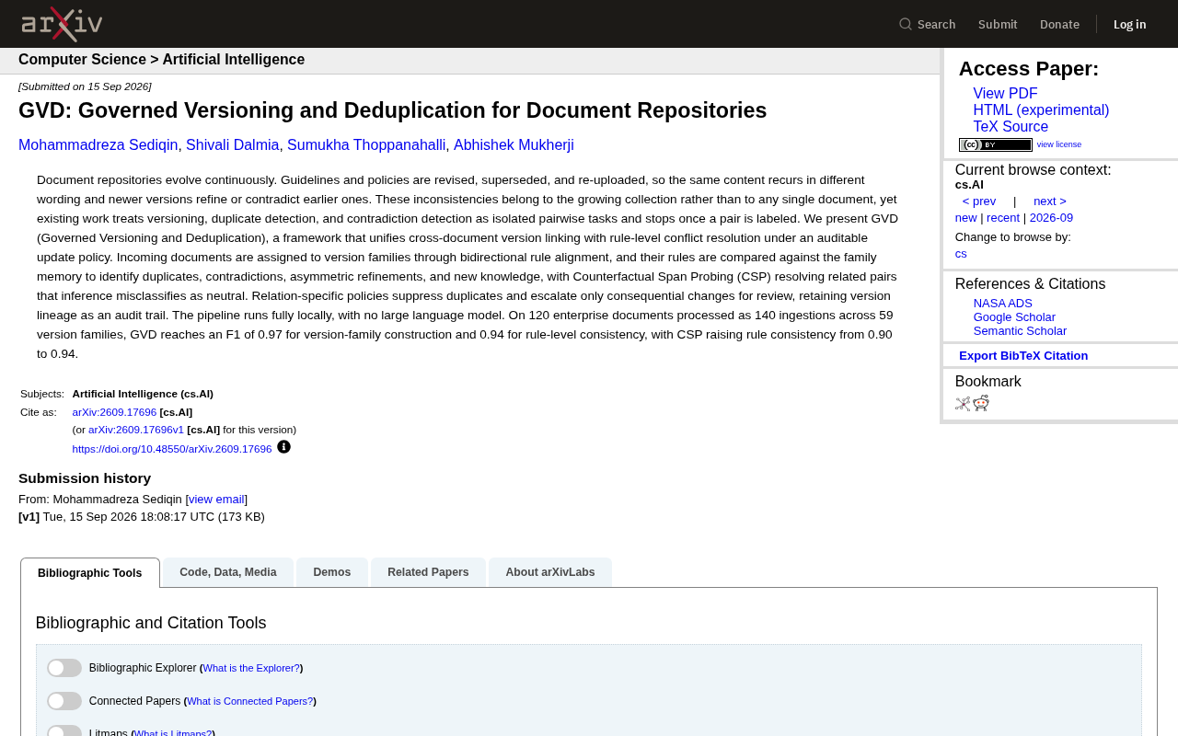Open author Mohammadreza Sediqin
1178x736 pixels.
98,145
